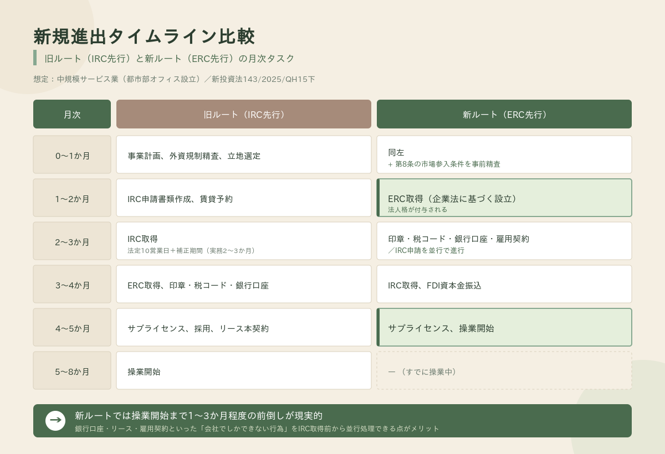Image resolution: width=665 pixels, height=454 pixels.
Task: Select the 4〜5か月 row label
Action: (x=72, y=328)
